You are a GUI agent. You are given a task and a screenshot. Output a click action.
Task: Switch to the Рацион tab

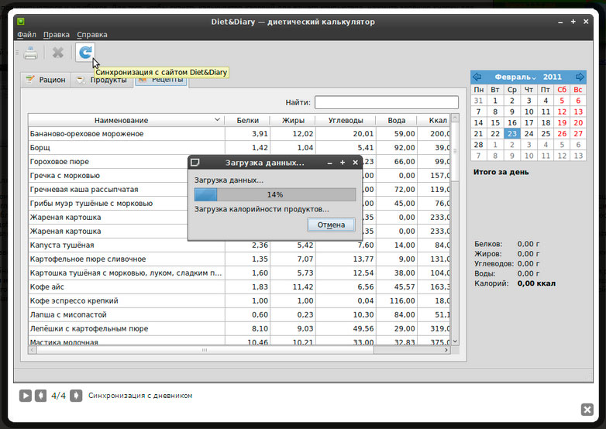(x=46, y=80)
